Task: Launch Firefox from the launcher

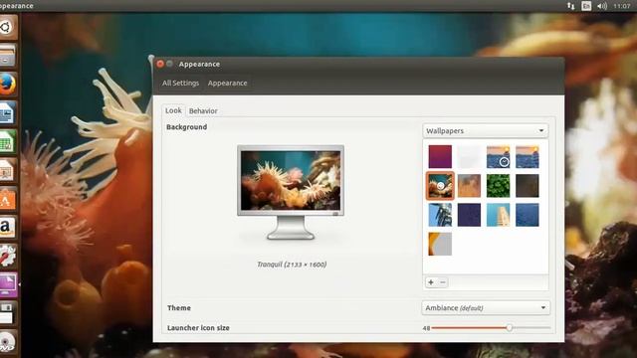Action: tap(7, 85)
